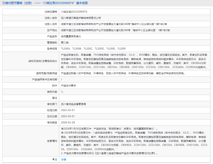Click the 结构及组成/主要组成成分 label
Viewport: 213px width, 164px height.
pyautogui.click(x=43, y=61)
